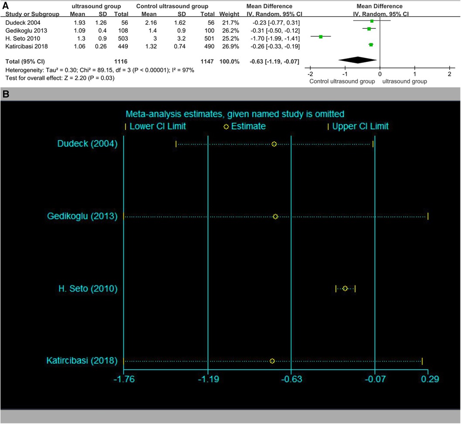Select the 'Dudeck 2004' study row label
Image resolution: width=461 pixels, height=424 pixels.
pos(23,23)
